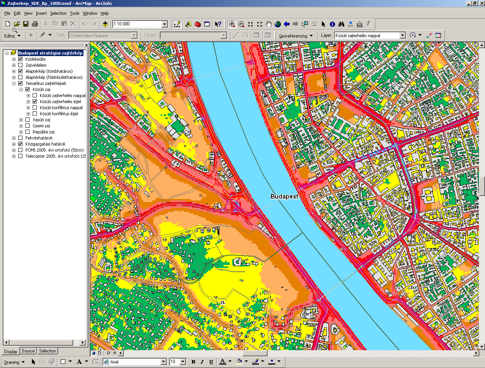Screen dimensions: 485x368
Task: Switch to the Selection tab below the layer list
Action: coord(47,351)
